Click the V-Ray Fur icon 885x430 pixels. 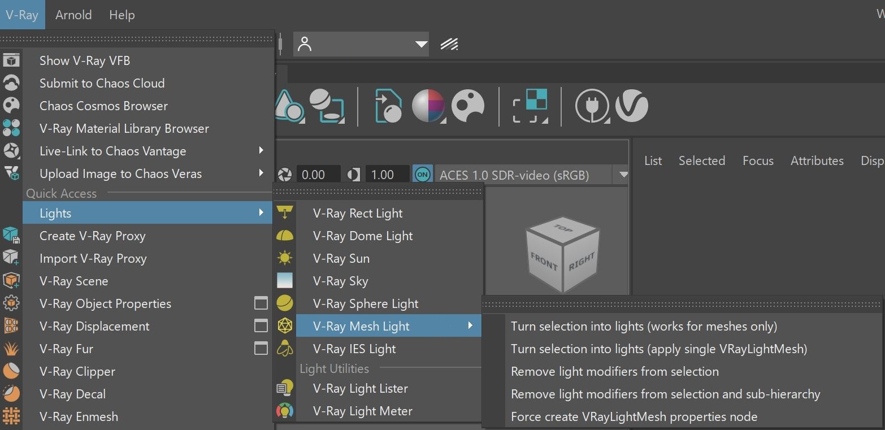[x=11, y=348]
